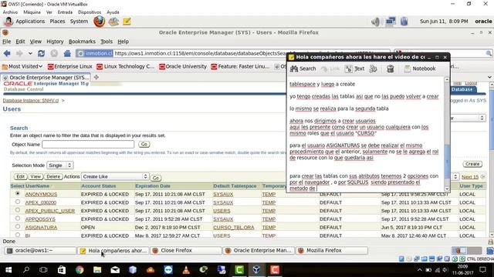Click the Search tool in the note window

click(x=303, y=68)
